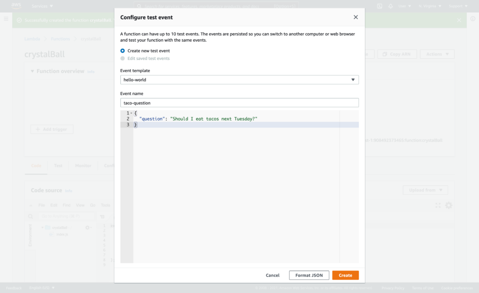Select Edit saved test events option
This screenshot has height=293, width=479.
point(123,58)
